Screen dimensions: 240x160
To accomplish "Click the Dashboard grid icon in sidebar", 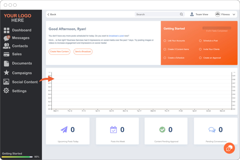I will pos(6,30).
